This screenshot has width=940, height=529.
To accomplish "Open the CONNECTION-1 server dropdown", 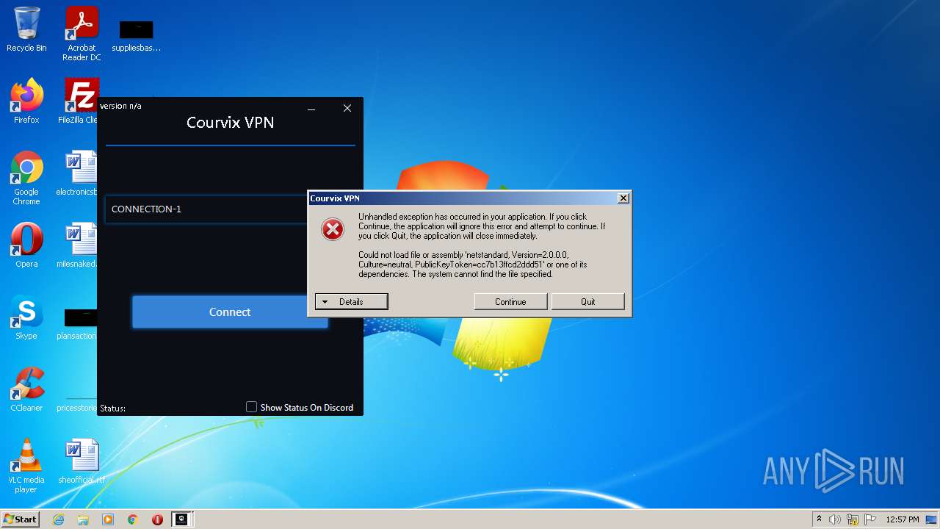I will (206, 209).
